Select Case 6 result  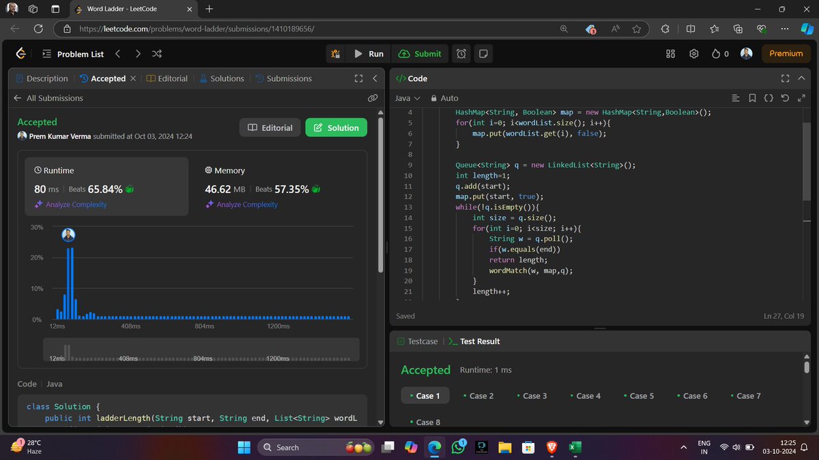click(x=691, y=396)
